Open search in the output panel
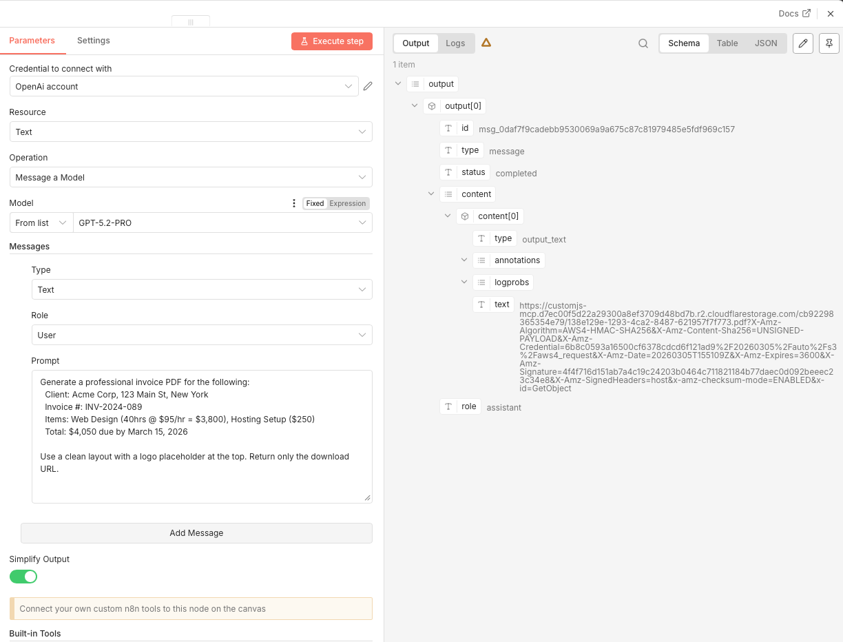The width and height of the screenshot is (843, 642). coord(643,43)
